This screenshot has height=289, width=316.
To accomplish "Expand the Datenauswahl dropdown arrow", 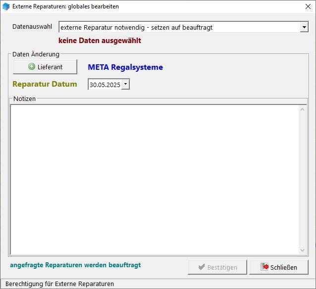I will [x=304, y=27].
